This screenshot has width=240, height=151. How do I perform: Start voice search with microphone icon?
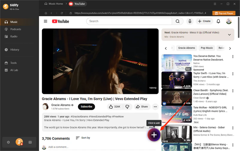click(190, 21)
